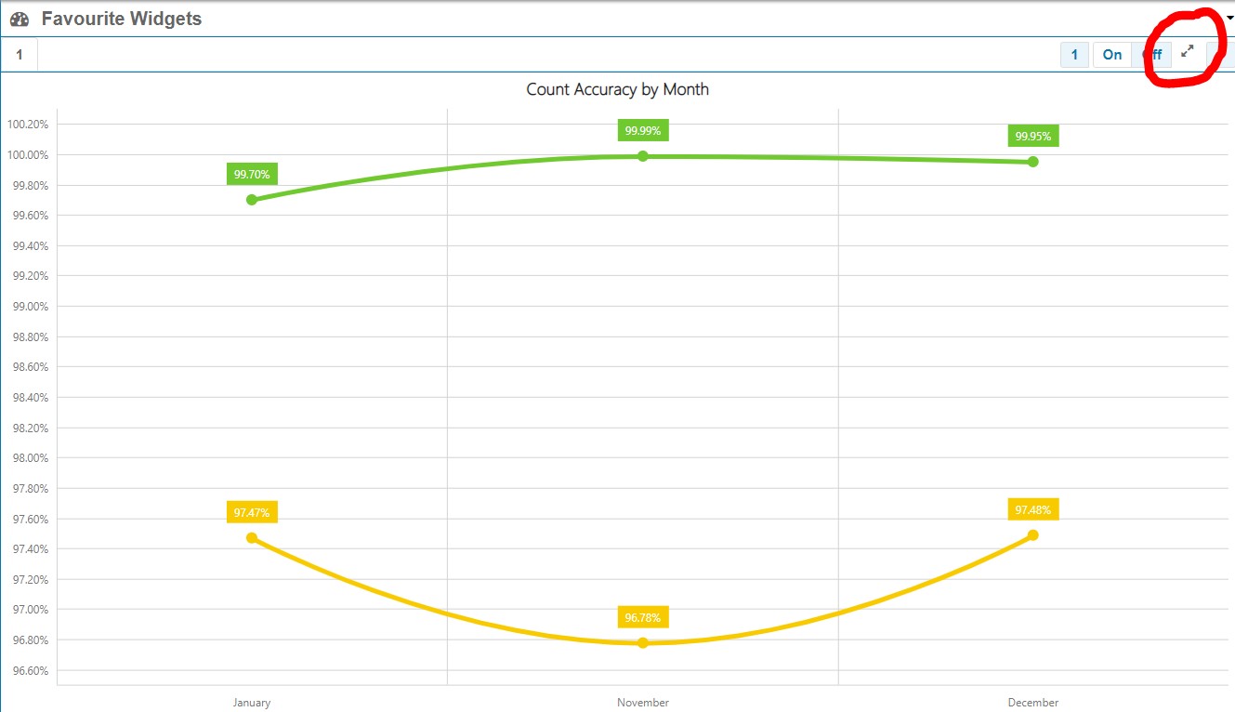Viewport: 1235px width, 712px height.
Task: Click the yellow January data point
Action: click(252, 538)
